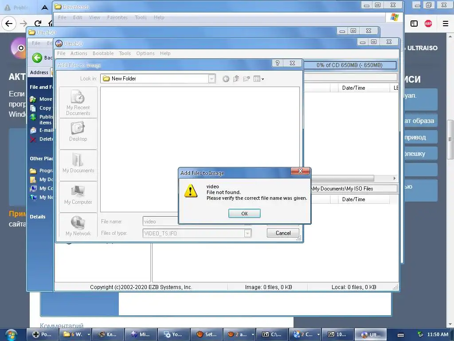Open the browser hamburger menu
Viewport: 454px width, 341px height.
point(445,24)
